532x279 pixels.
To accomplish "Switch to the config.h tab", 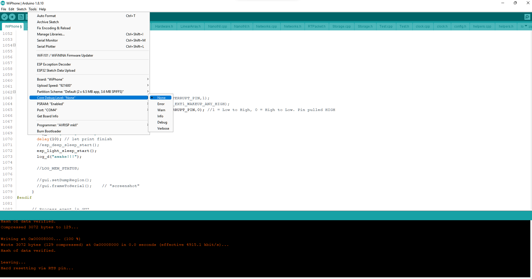I will tap(460, 26).
